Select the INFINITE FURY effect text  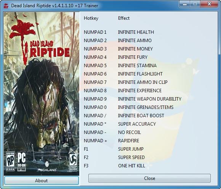(x=133, y=57)
